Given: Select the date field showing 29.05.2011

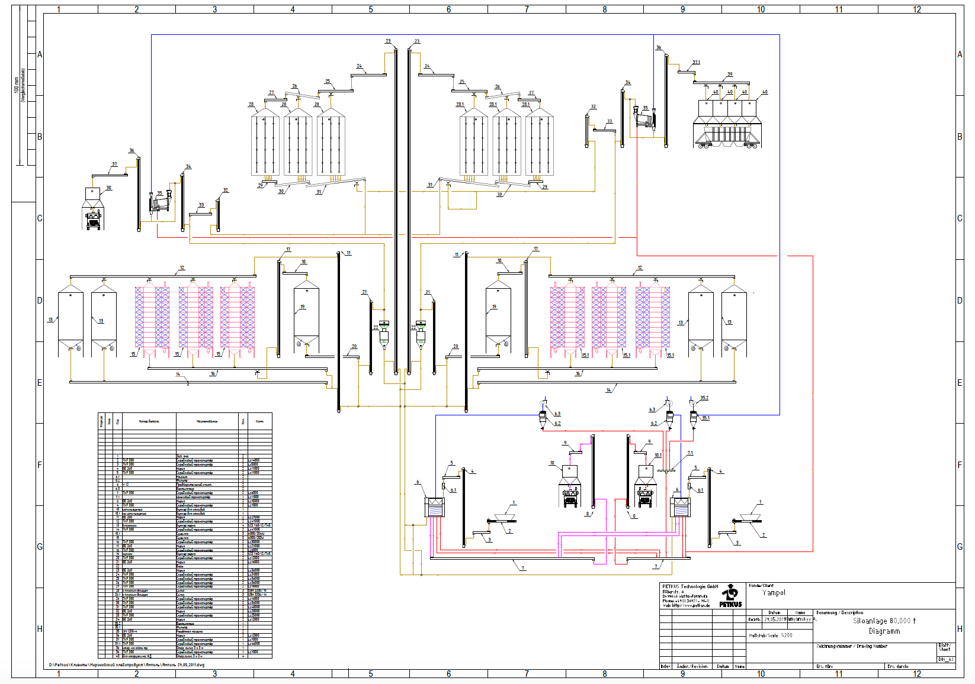Looking at the screenshot, I should point(774,620).
